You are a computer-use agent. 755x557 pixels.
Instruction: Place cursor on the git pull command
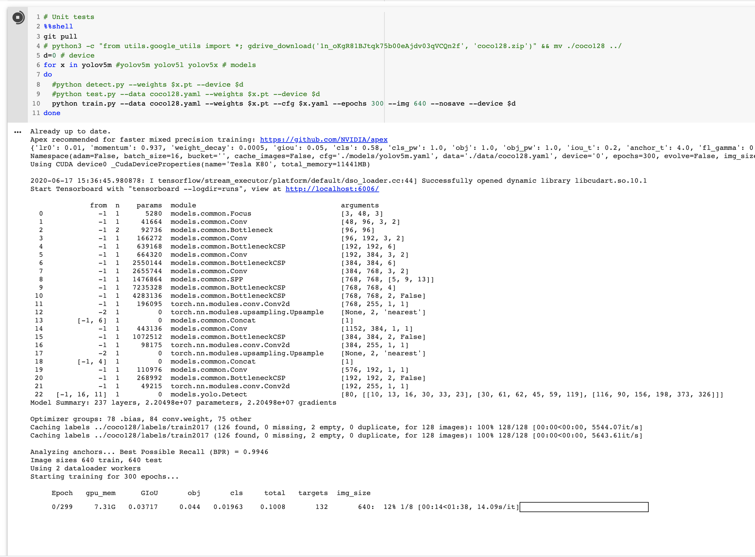(x=60, y=36)
